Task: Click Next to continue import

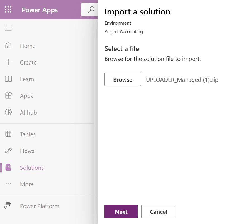Action: click(121, 212)
